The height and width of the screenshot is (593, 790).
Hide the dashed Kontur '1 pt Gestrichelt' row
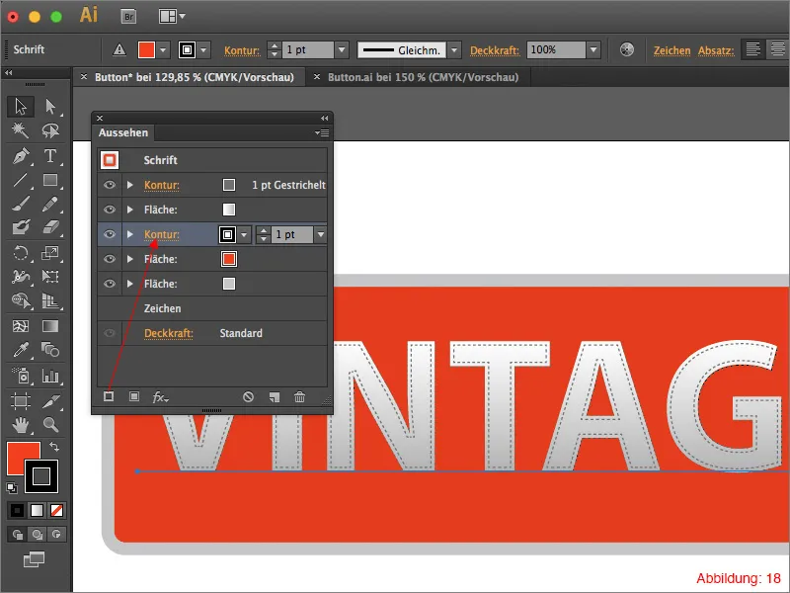point(110,185)
